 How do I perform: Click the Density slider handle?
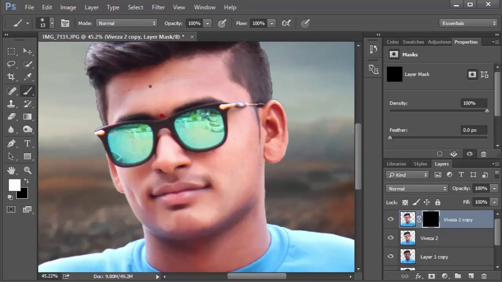pyautogui.click(x=487, y=111)
